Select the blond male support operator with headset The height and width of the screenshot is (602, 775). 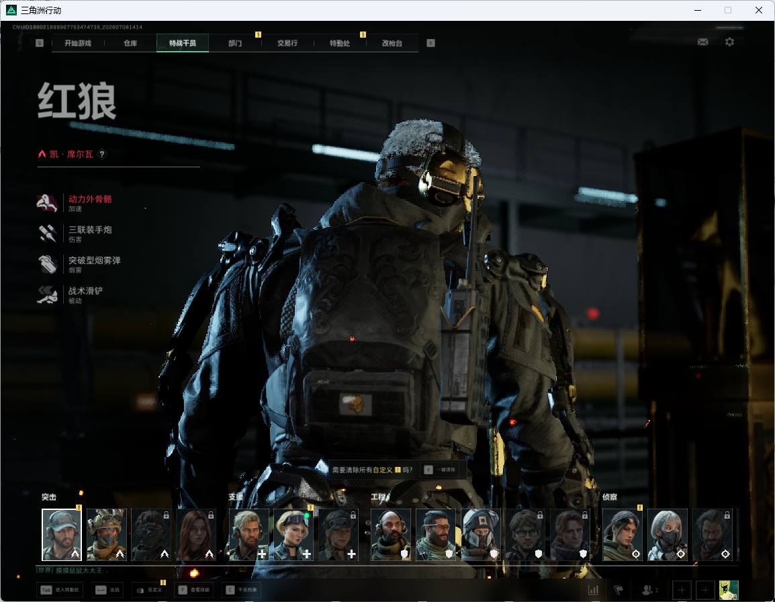[249, 535]
